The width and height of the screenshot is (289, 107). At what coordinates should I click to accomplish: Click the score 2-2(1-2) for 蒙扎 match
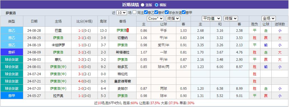click(85, 60)
